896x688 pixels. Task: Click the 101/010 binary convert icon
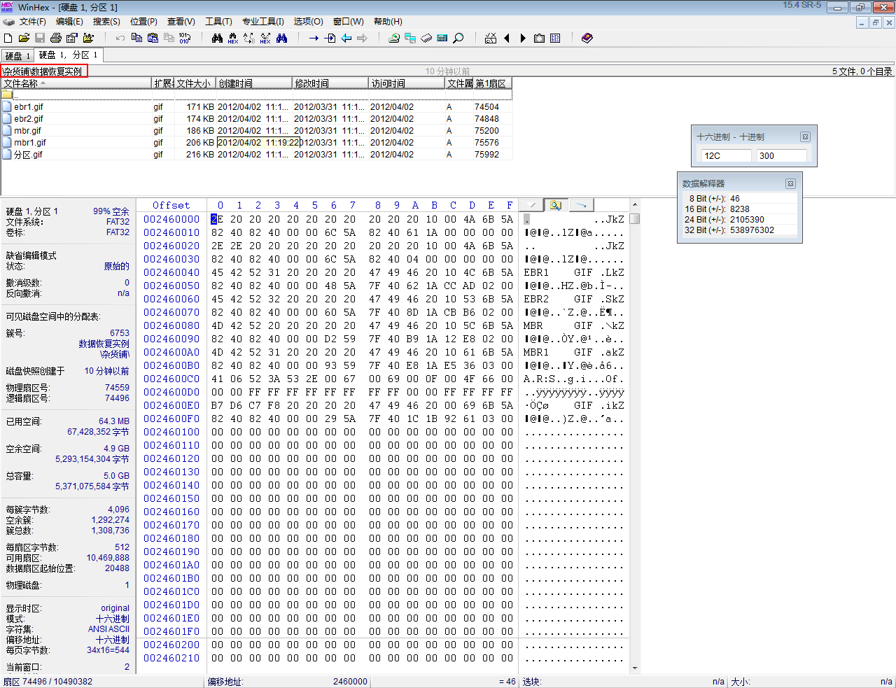pyautogui.click(x=185, y=38)
